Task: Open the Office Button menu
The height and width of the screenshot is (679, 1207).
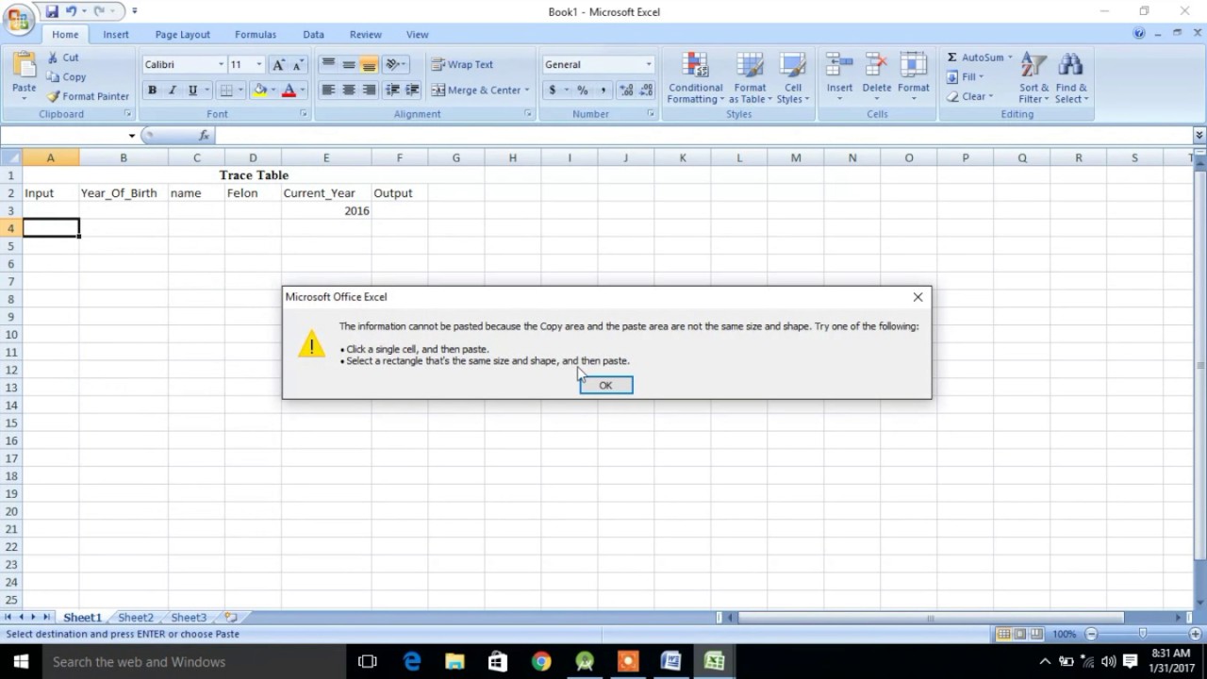Action: click(x=17, y=17)
